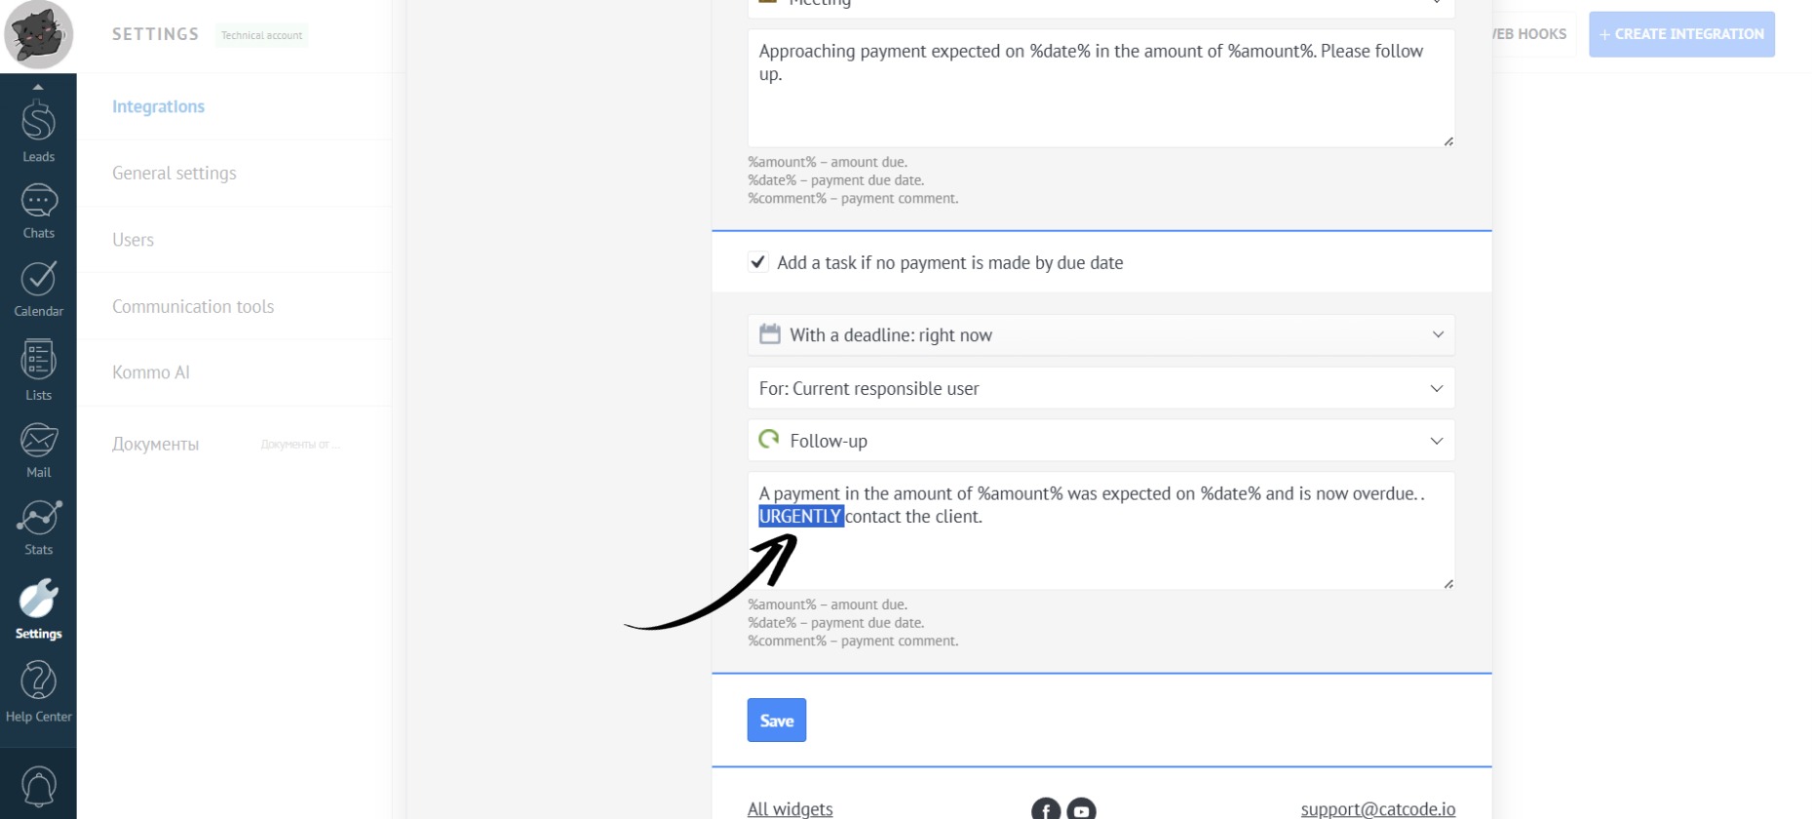Open the Facebook social icon
This screenshot has height=819, width=1812.
[x=1045, y=809]
